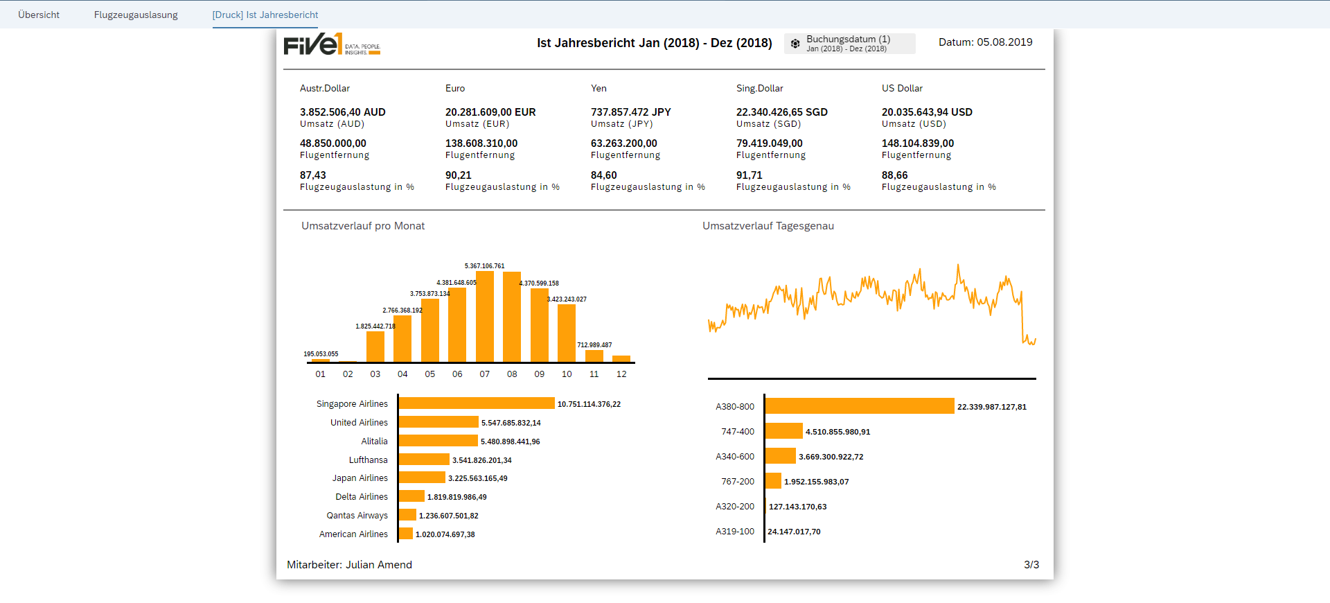
Task: Select the 20.281.609,00 EUR revenue value
Action: click(490, 112)
